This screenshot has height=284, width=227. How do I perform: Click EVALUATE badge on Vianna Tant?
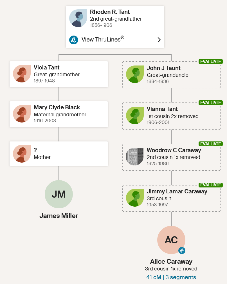211,103
